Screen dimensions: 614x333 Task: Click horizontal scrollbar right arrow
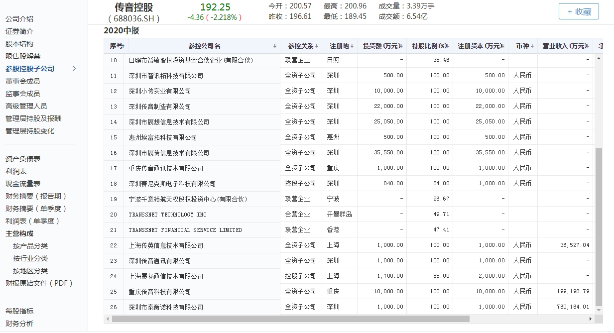pos(591,319)
